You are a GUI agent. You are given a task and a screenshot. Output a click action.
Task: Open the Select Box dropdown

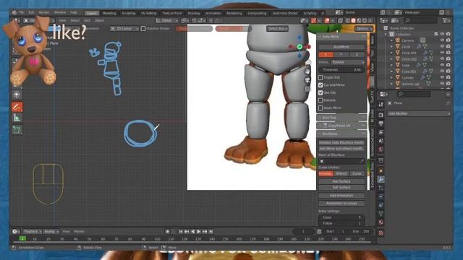click(277, 28)
